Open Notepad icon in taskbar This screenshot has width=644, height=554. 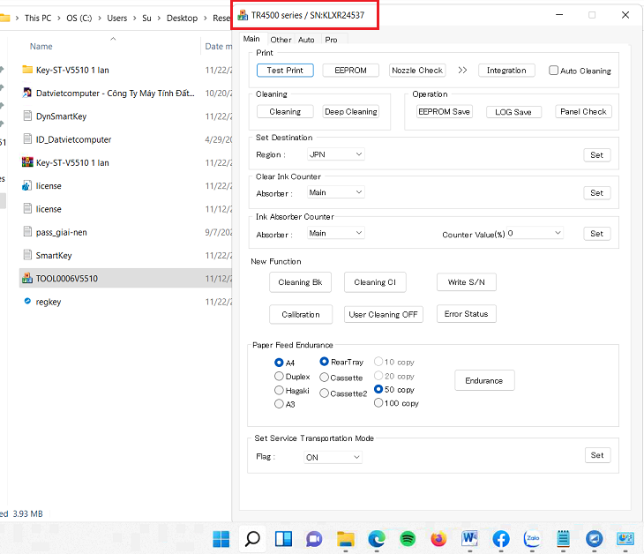(x=563, y=539)
